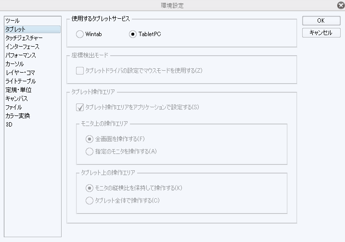The height and width of the screenshot is (242, 345).
Task: Switch to キャンバス settings
Action: [16, 99]
